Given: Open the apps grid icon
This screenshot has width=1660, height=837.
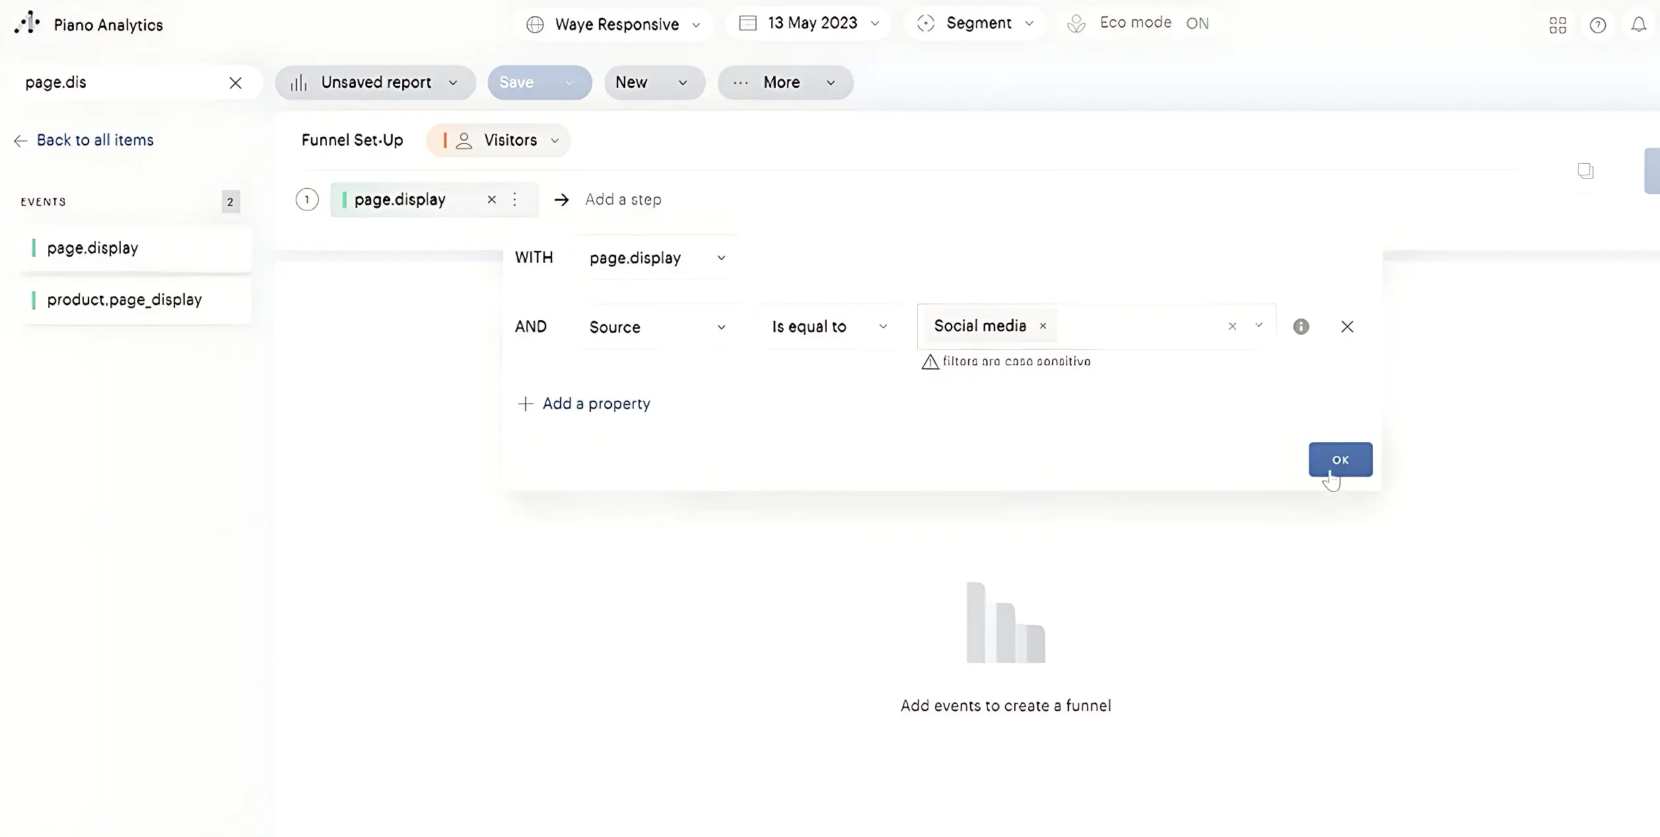Looking at the screenshot, I should pos(1558,25).
